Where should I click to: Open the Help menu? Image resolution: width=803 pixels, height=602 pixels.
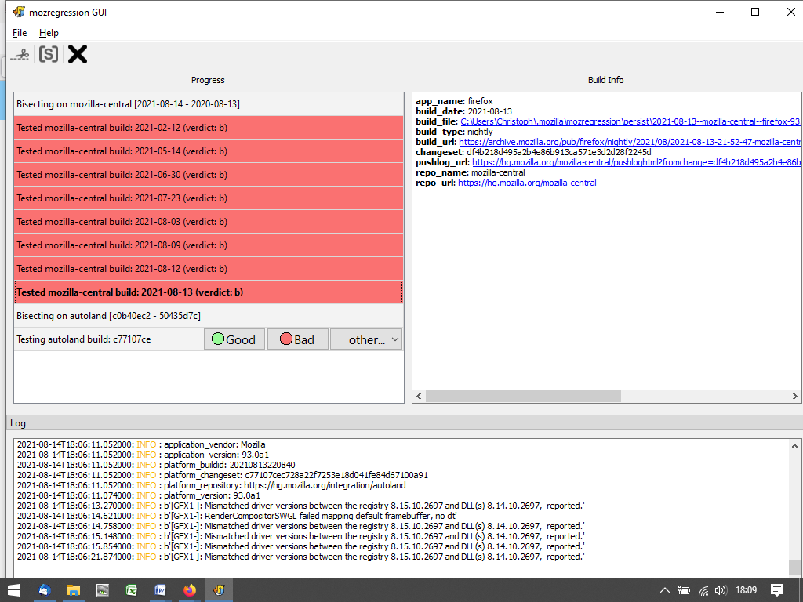49,33
